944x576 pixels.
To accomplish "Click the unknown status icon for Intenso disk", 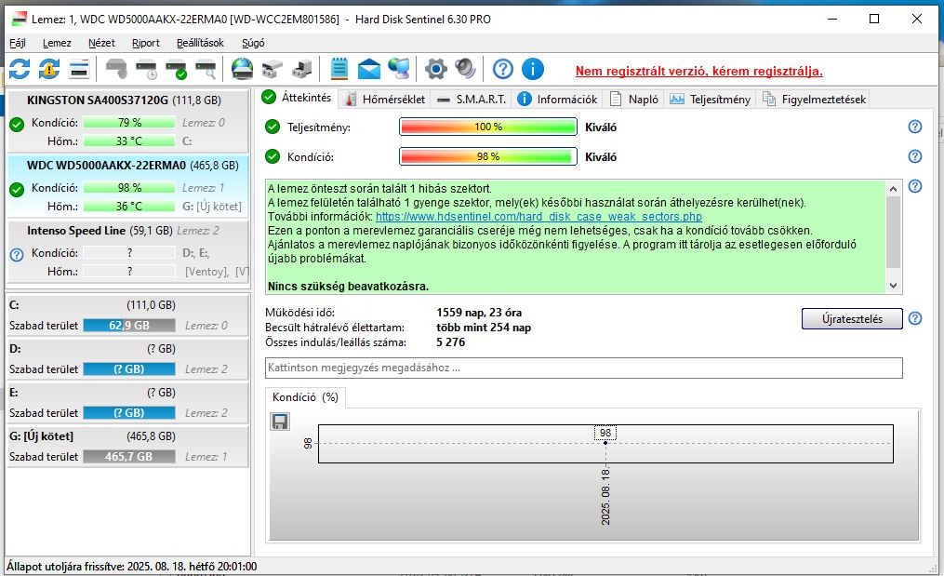I will pos(17,254).
